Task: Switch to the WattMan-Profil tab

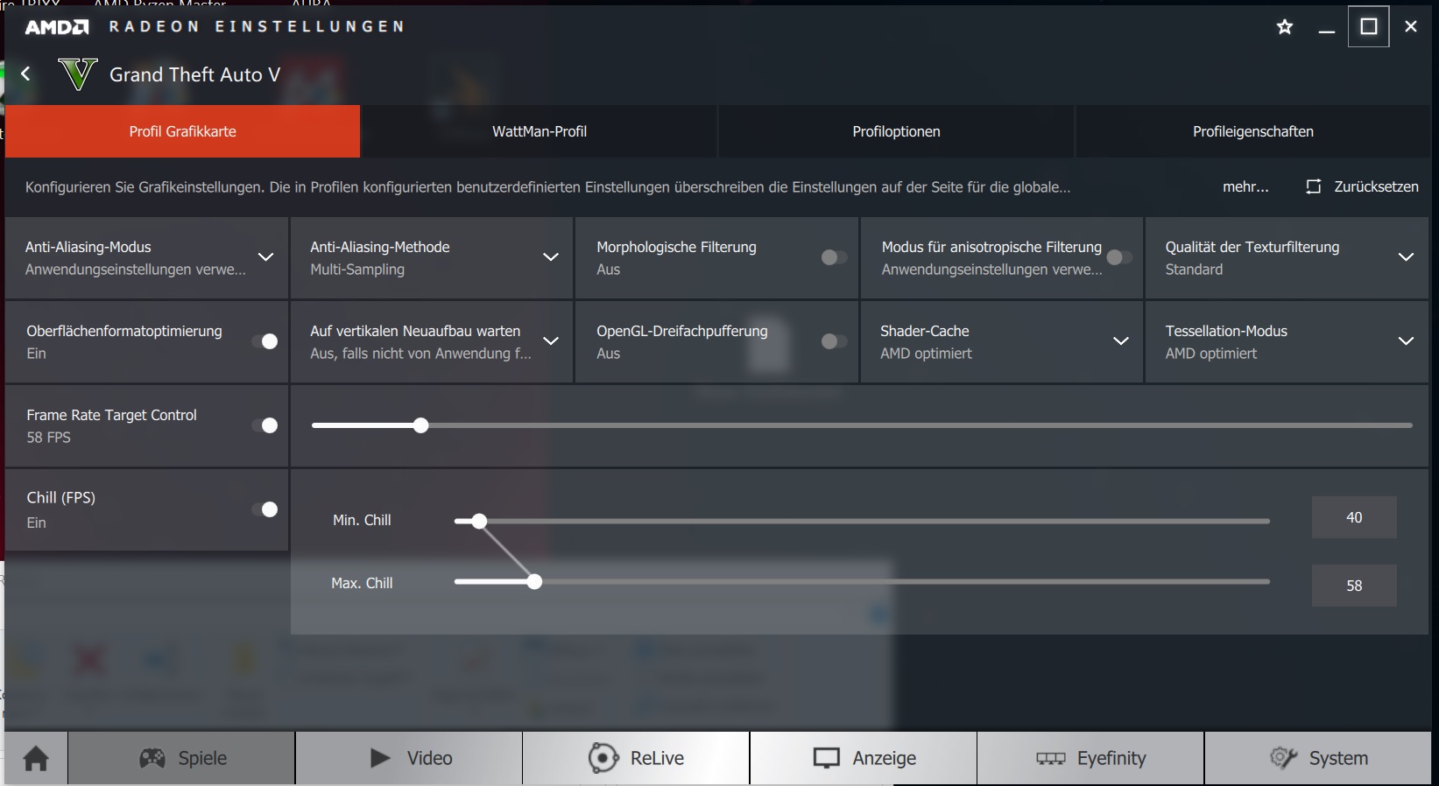Action: tap(540, 131)
